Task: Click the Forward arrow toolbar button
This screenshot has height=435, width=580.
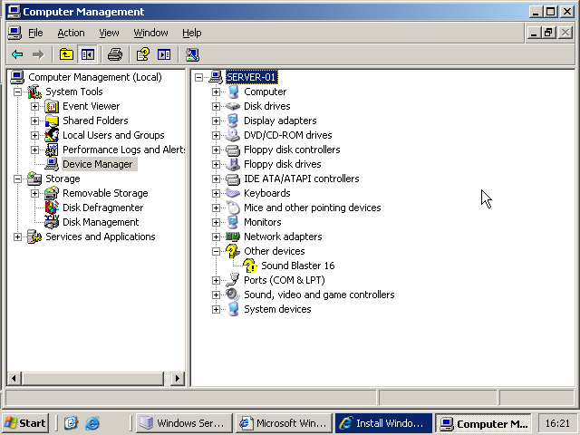Action: pos(38,54)
